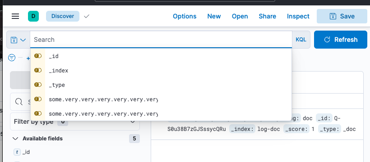
Task: Click the Discover breadcrumb badge
Action: tap(63, 16)
